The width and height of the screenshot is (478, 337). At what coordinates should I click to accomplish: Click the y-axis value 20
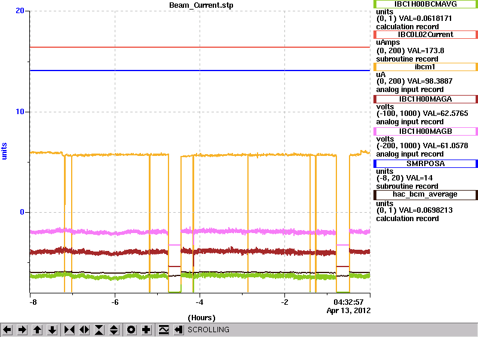[x=20, y=11]
